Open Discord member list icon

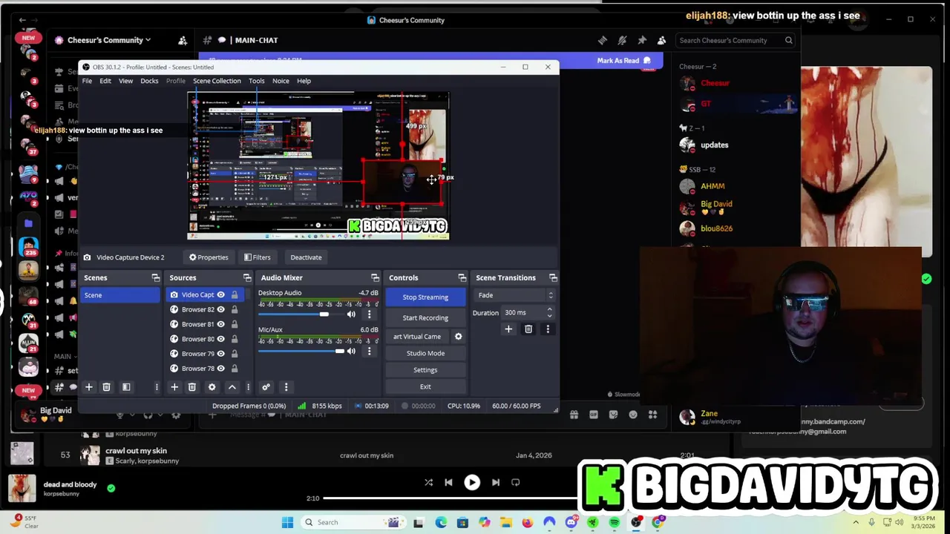[661, 40]
